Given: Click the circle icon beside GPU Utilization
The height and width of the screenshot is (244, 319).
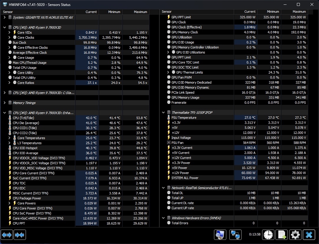Looking at the screenshot, I should [x=169, y=37].
